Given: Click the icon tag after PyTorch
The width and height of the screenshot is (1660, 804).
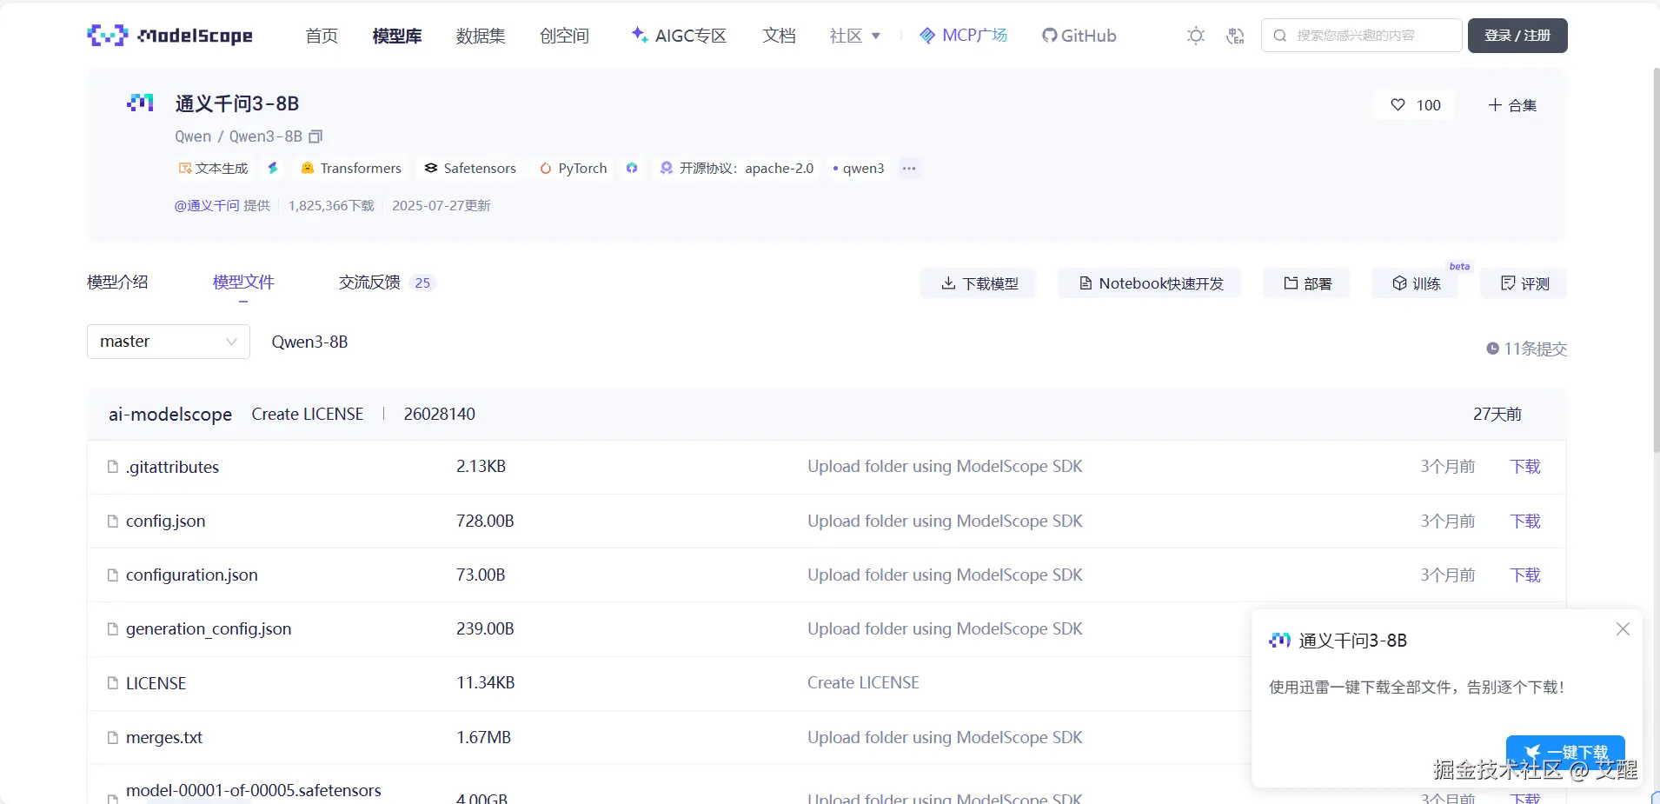Looking at the screenshot, I should click(x=632, y=168).
